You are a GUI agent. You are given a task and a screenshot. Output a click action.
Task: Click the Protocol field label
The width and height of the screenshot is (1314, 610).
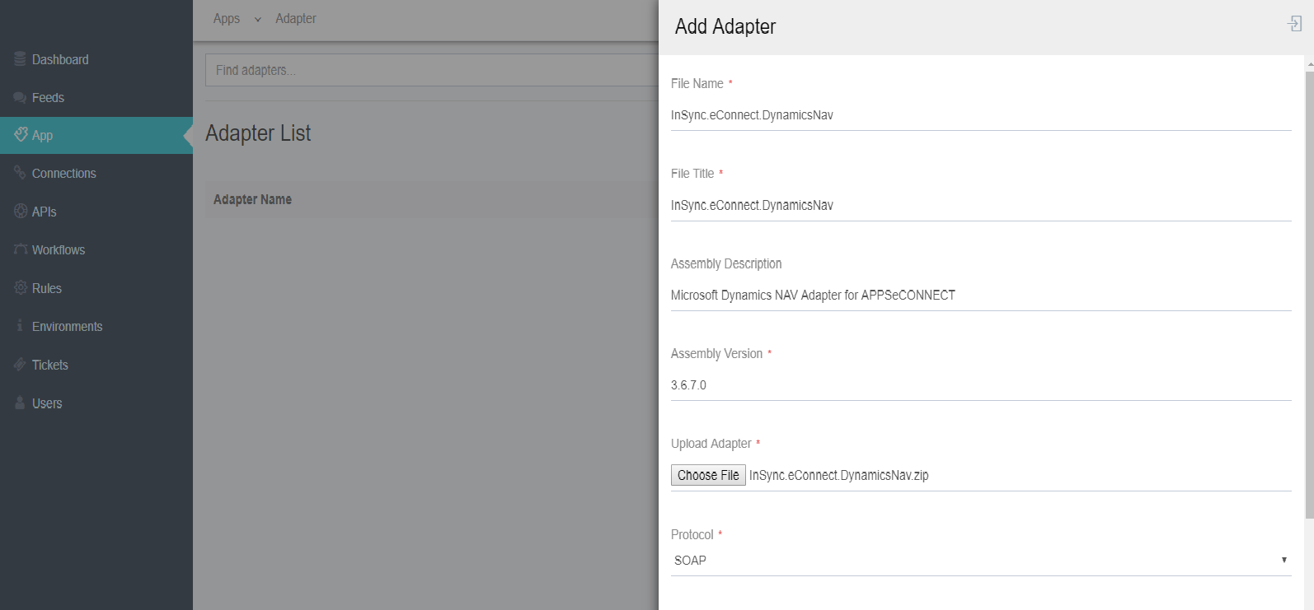point(692,534)
